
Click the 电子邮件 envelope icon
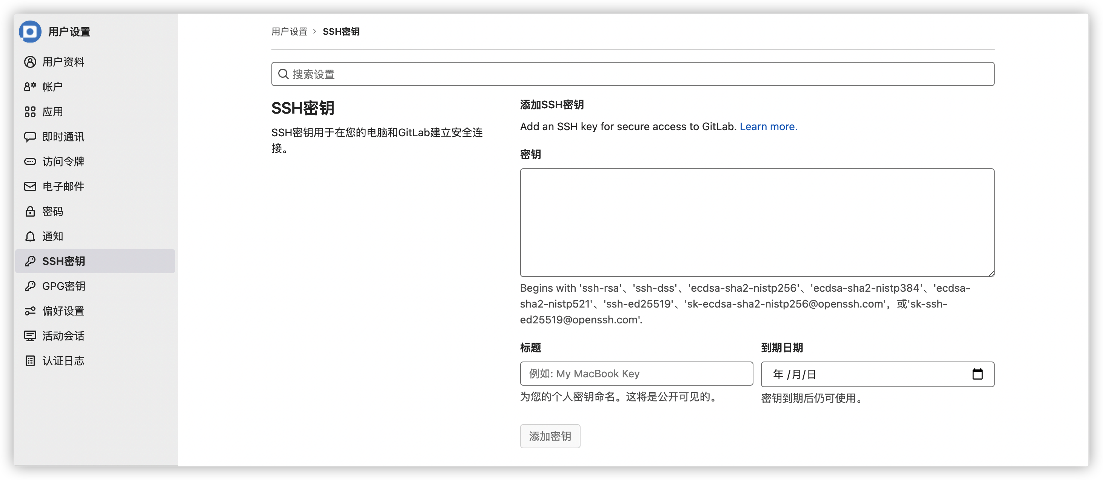pos(30,186)
